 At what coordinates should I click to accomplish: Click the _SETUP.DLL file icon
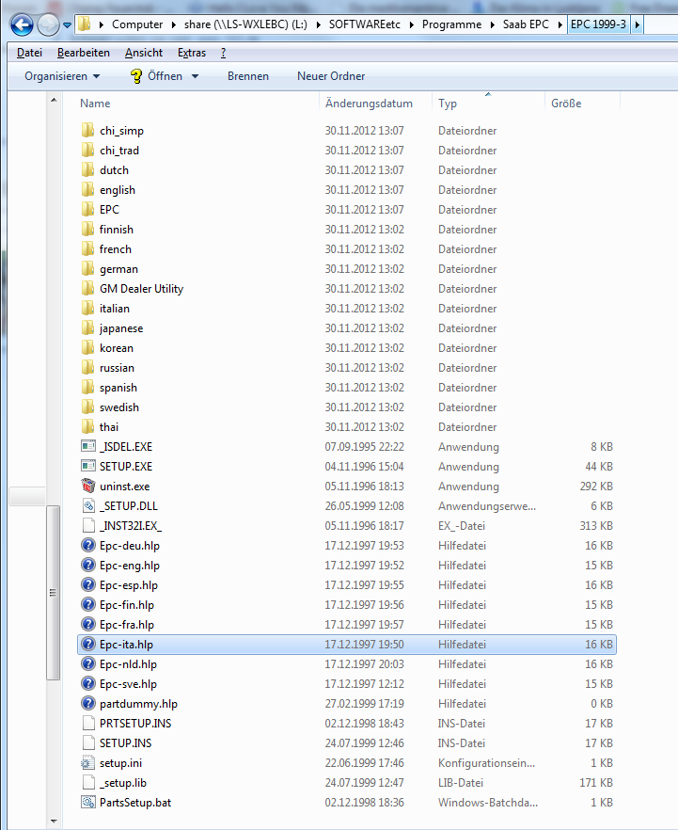click(88, 505)
